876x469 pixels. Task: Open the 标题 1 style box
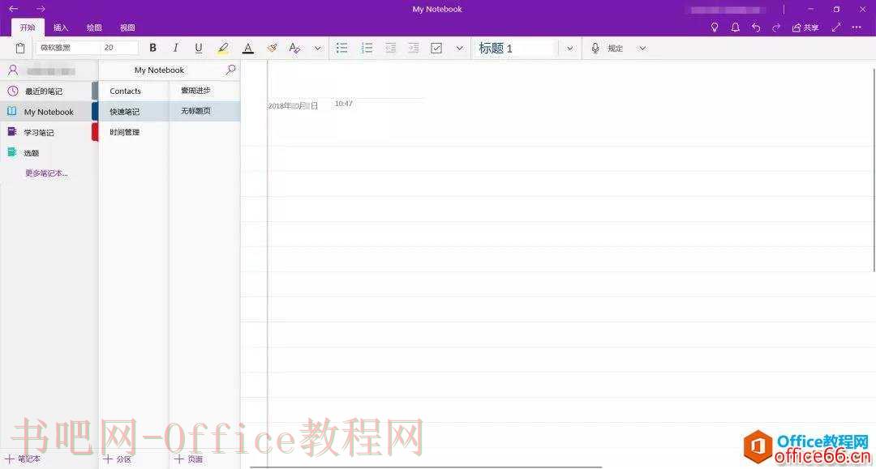click(x=516, y=49)
